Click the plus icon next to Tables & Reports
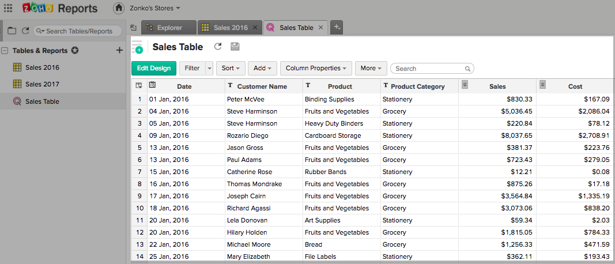This screenshot has height=264, width=615. click(119, 51)
